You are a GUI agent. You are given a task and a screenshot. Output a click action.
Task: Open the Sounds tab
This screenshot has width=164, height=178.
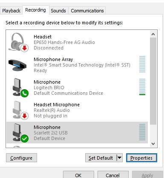[58, 11]
